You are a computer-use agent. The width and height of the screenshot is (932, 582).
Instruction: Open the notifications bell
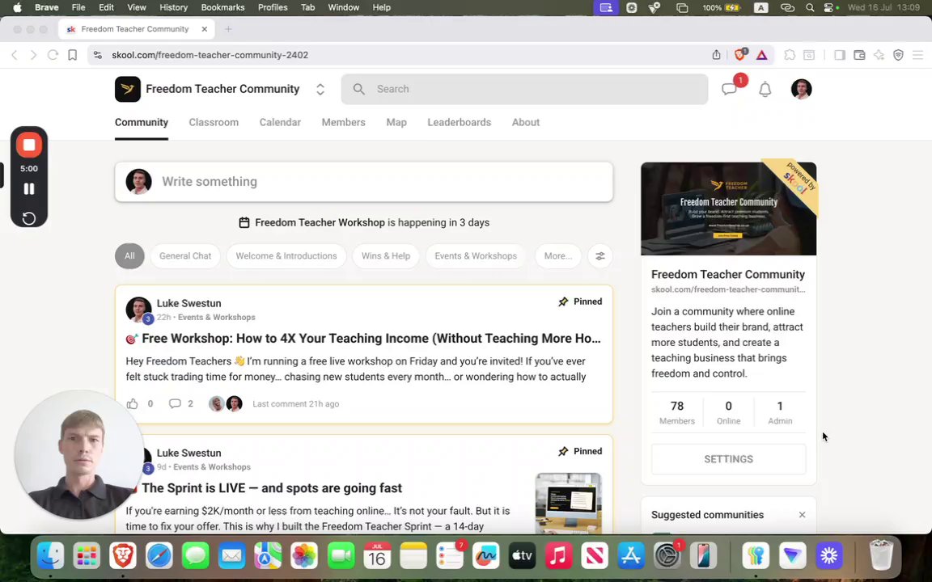(x=765, y=89)
